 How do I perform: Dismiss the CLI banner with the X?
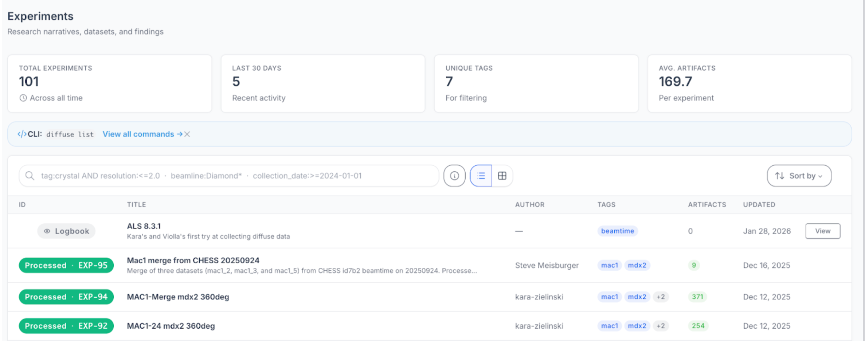(x=187, y=134)
